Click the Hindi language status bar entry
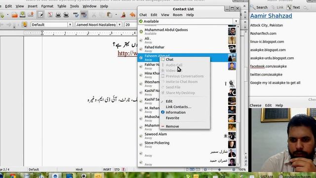Screen dimensions: 316x178 (79, 170)
